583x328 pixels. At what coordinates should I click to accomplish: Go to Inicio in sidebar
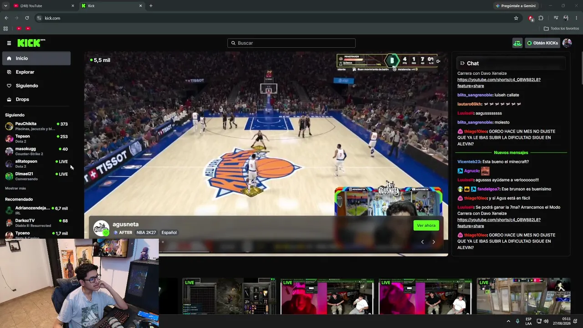pyautogui.click(x=36, y=58)
